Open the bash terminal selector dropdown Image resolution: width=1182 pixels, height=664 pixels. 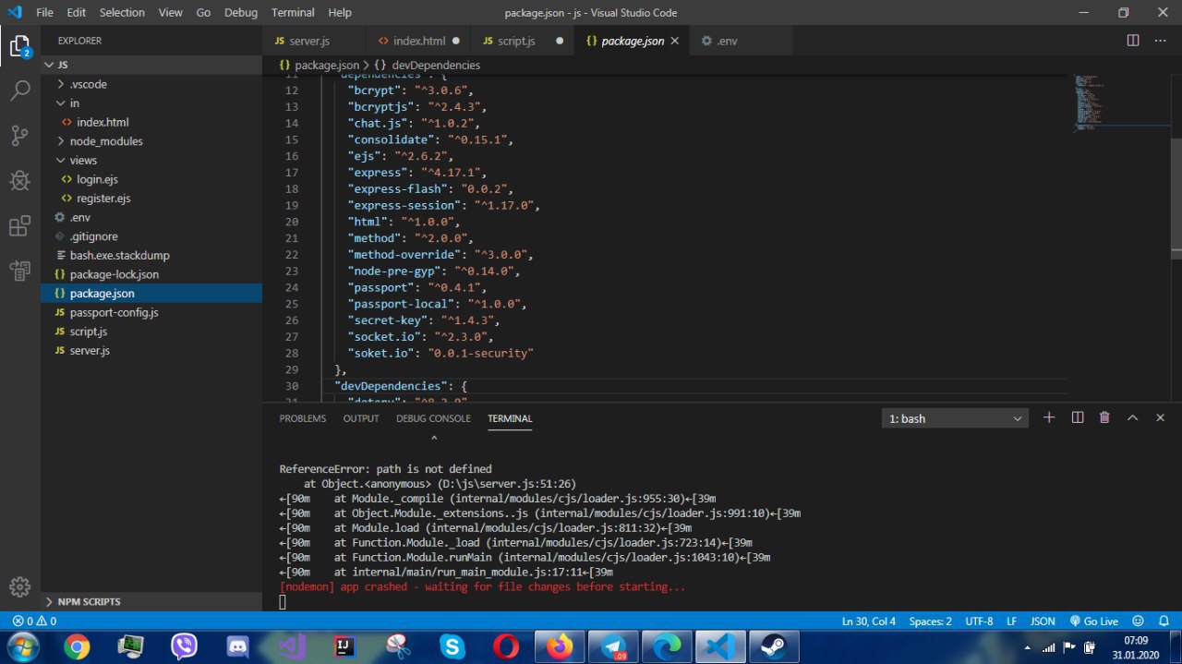(x=955, y=418)
